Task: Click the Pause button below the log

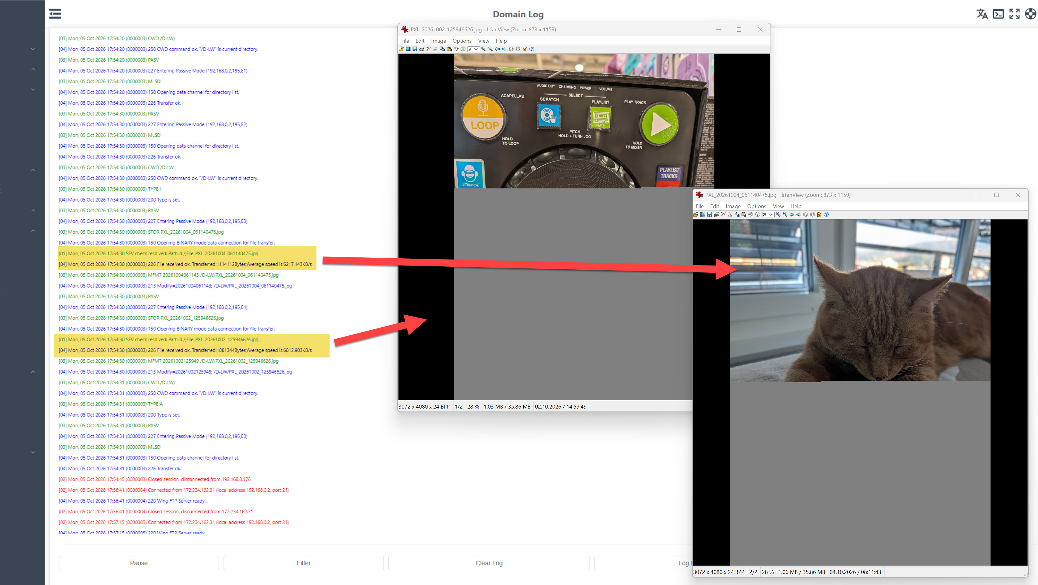Action: (139, 563)
